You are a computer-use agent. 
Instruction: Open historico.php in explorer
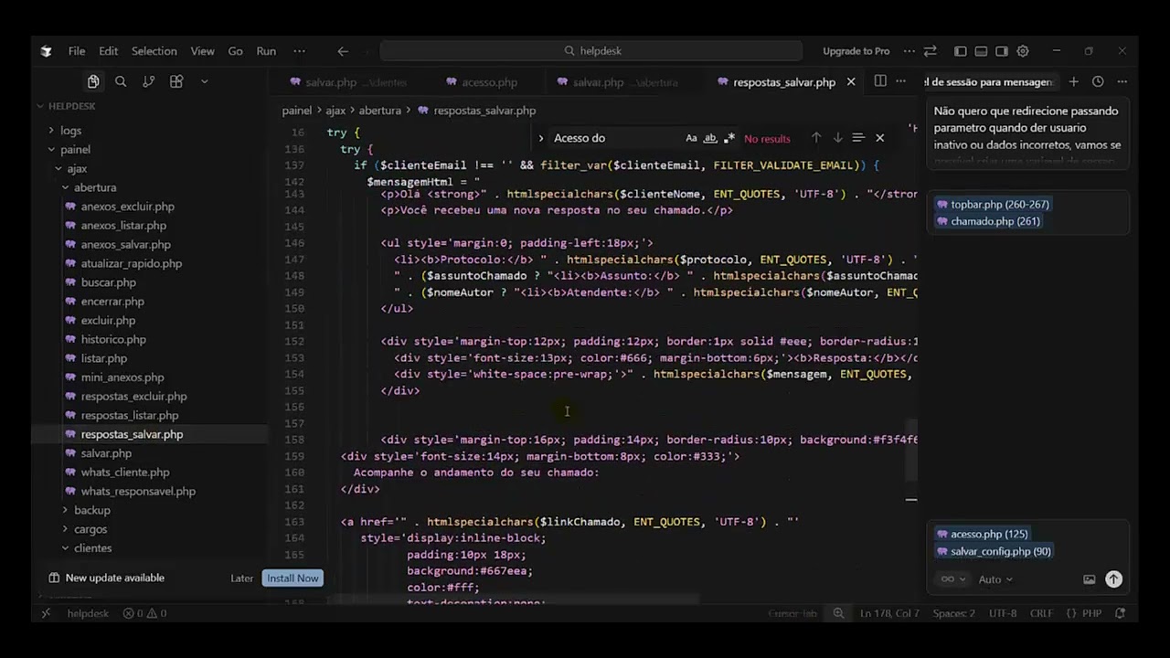click(x=113, y=339)
